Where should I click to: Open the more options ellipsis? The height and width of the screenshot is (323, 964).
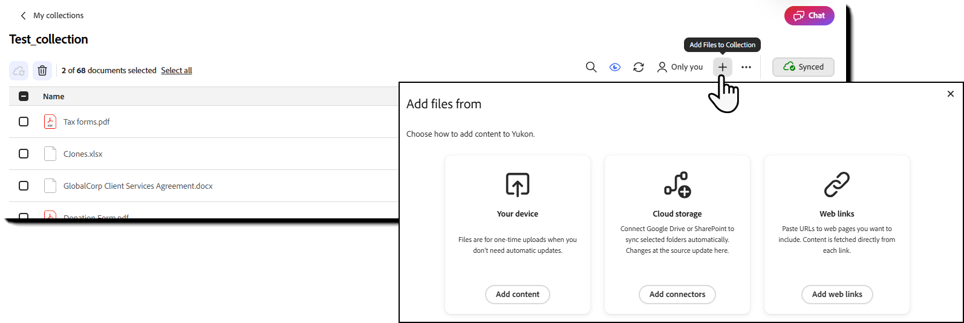pos(746,67)
